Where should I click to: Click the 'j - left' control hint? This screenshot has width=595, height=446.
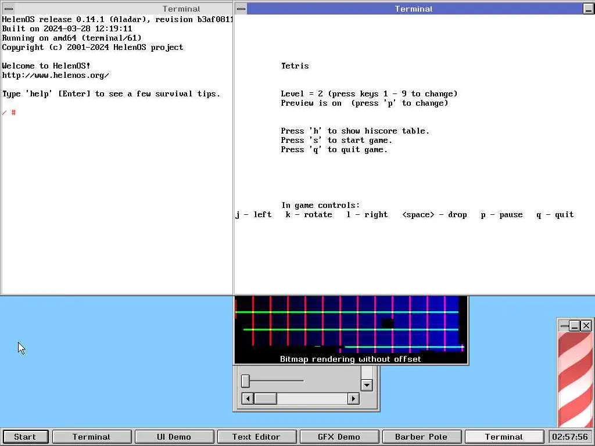pos(253,215)
